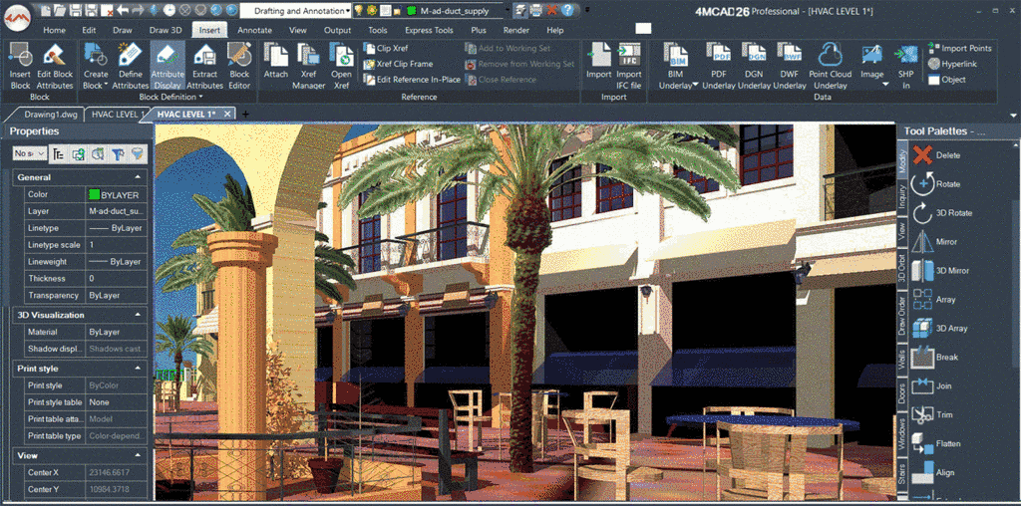Screen dimensions: 1021x506
Task: Click the green BYLAYER color swatch
Action: click(x=94, y=195)
